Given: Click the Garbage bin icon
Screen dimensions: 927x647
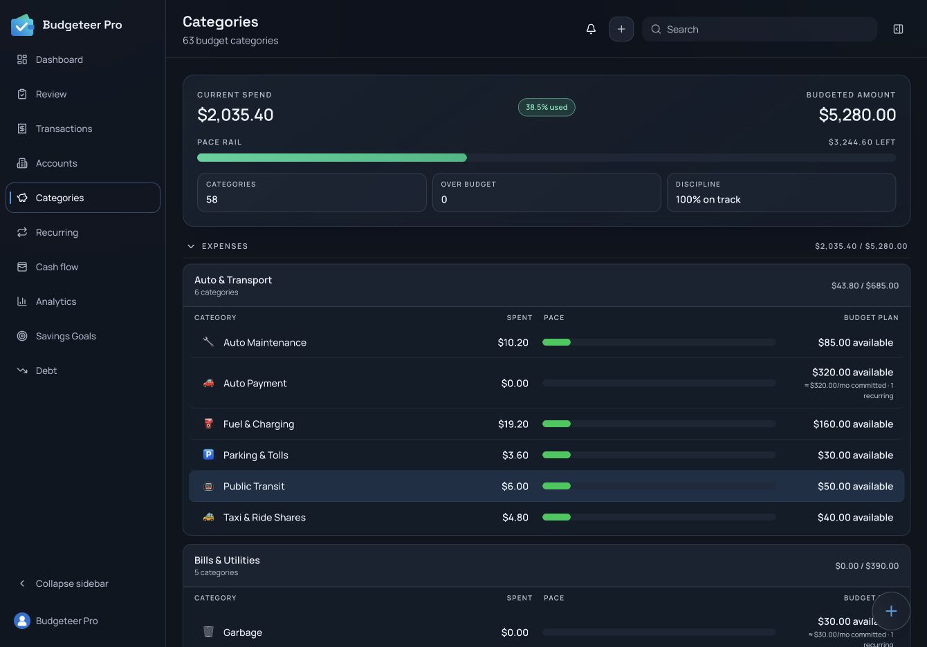Looking at the screenshot, I should [x=208, y=632].
